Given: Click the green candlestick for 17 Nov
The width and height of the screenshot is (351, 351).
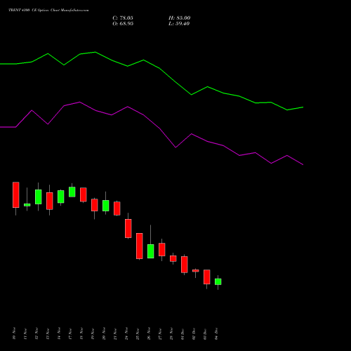Looking at the screenshot, I should [x=72, y=192].
